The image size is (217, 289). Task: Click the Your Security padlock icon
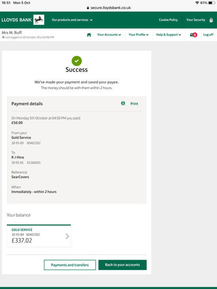pyautogui.click(x=211, y=20)
